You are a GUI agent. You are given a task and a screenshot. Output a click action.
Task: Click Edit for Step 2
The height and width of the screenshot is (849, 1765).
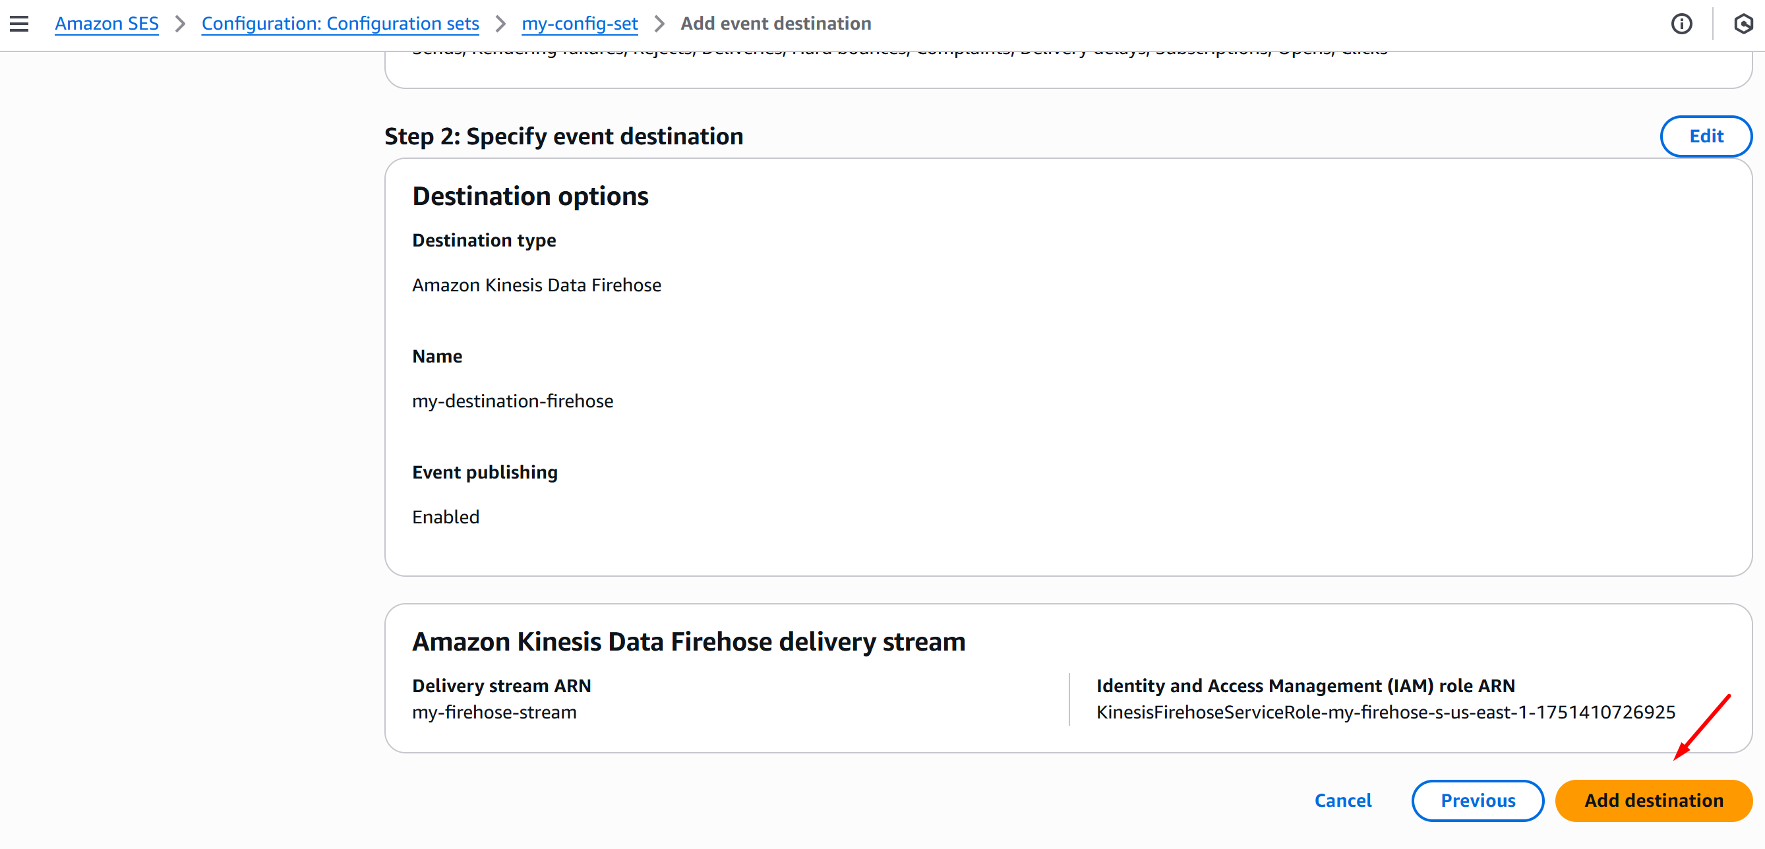point(1706,136)
